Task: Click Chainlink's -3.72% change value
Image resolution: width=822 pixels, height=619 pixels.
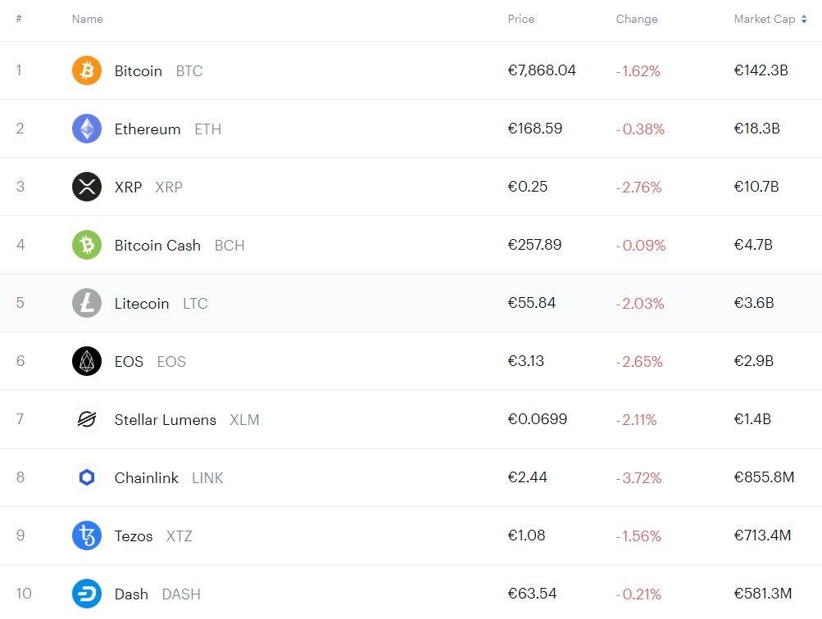Action: tap(638, 477)
